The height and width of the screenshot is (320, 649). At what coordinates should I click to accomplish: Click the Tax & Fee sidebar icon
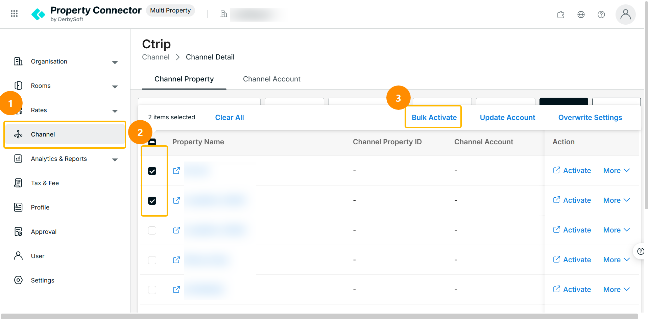[x=18, y=183]
